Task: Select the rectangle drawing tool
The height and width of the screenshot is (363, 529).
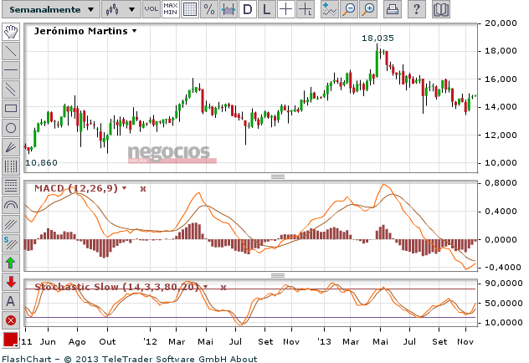Action: (x=11, y=109)
